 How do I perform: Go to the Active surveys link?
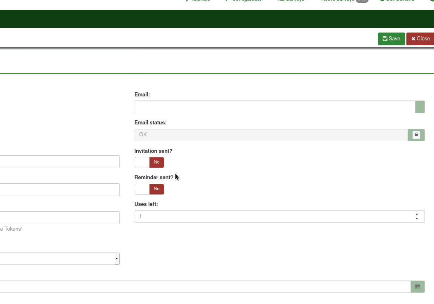[338, 1]
